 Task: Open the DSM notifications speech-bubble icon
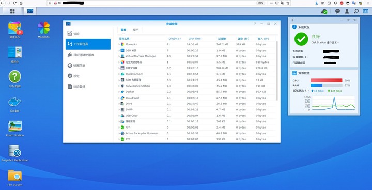pyautogui.click(x=337, y=11)
